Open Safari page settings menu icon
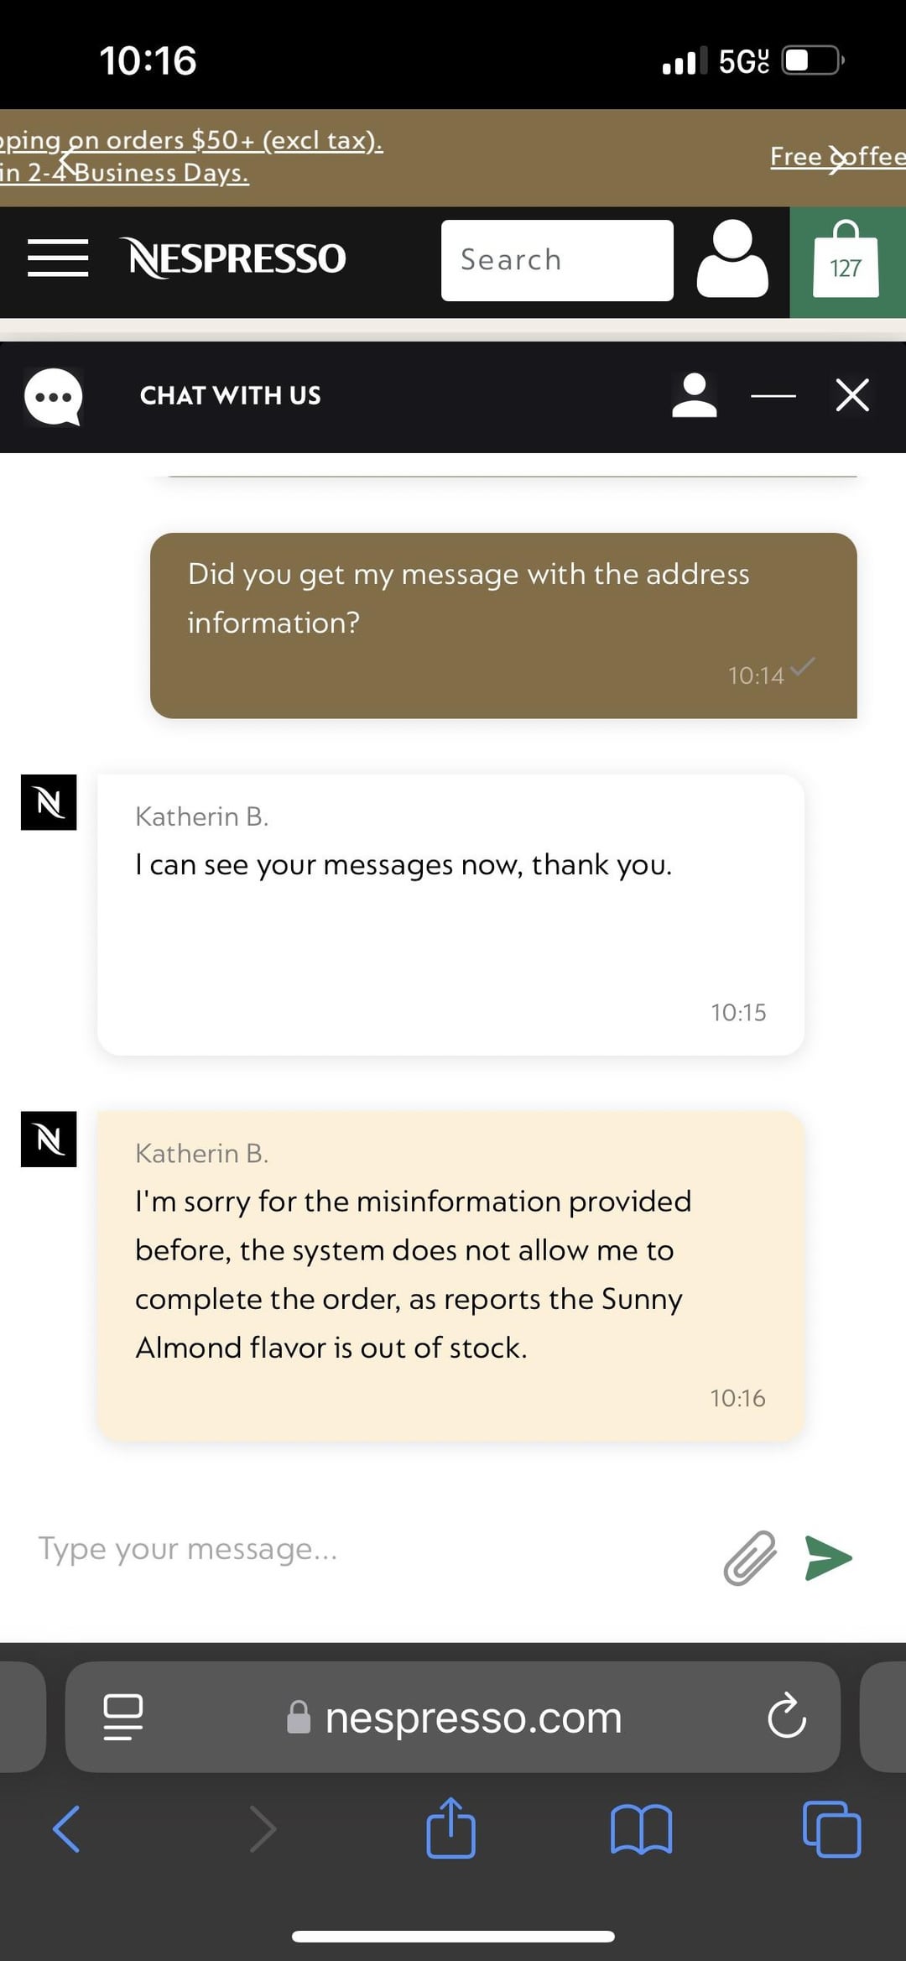The width and height of the screenshot is (906, 1961). [123, 1717]
